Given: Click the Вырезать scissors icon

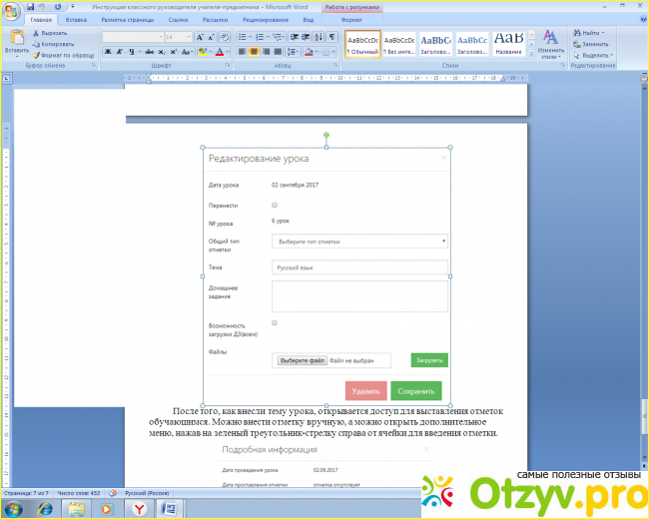Looking at the screenshot, I should tap(36, 33).
